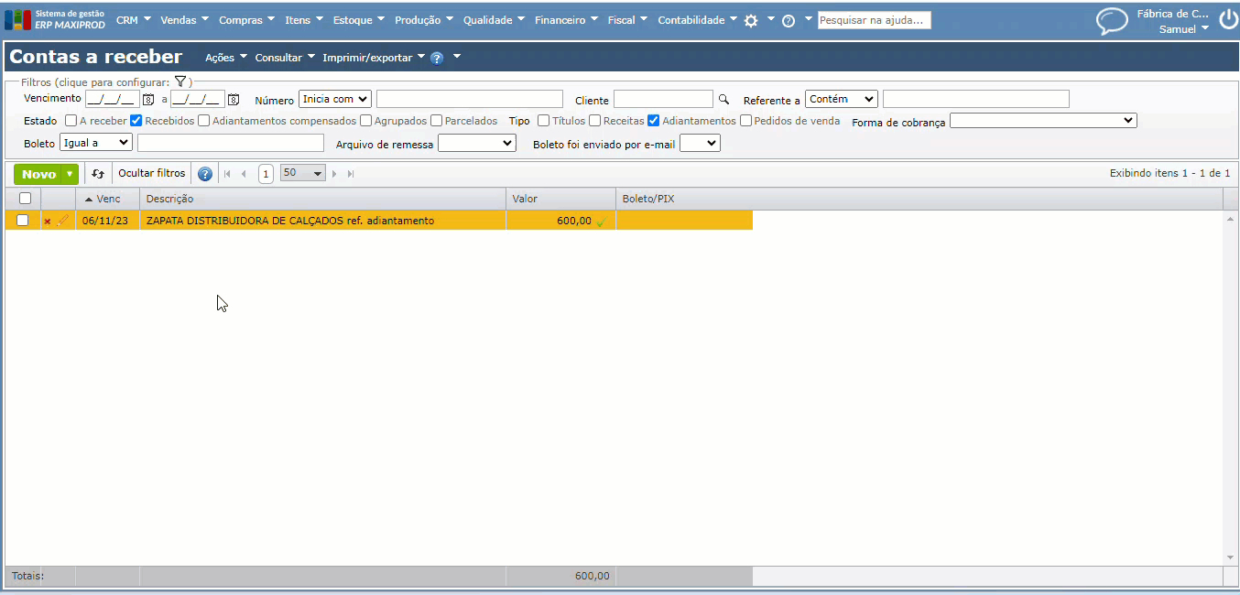This screenshot has height=595, width=1240.
Task: Open the chat speech bubble icon
Action: click(x=1112, y=21)
